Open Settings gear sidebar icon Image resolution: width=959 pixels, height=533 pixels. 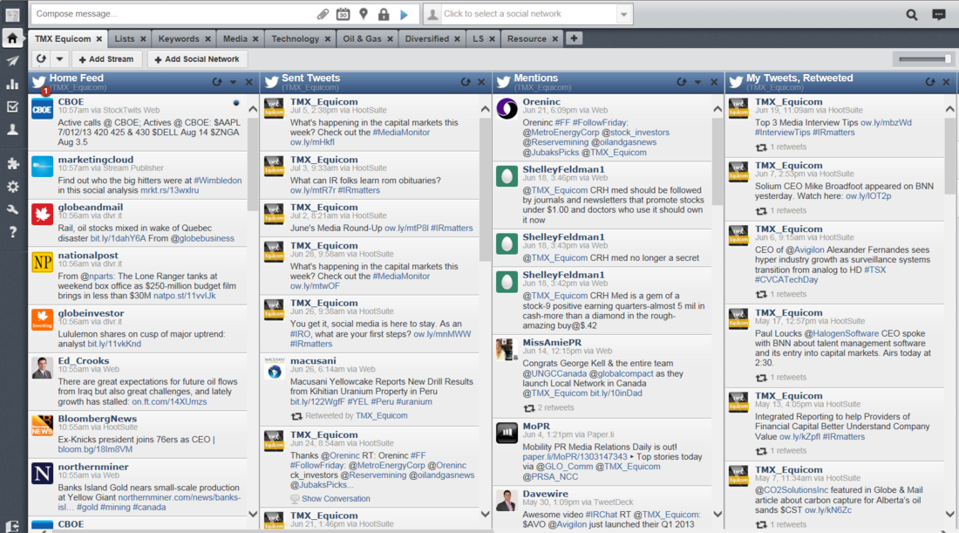[12, 187]
